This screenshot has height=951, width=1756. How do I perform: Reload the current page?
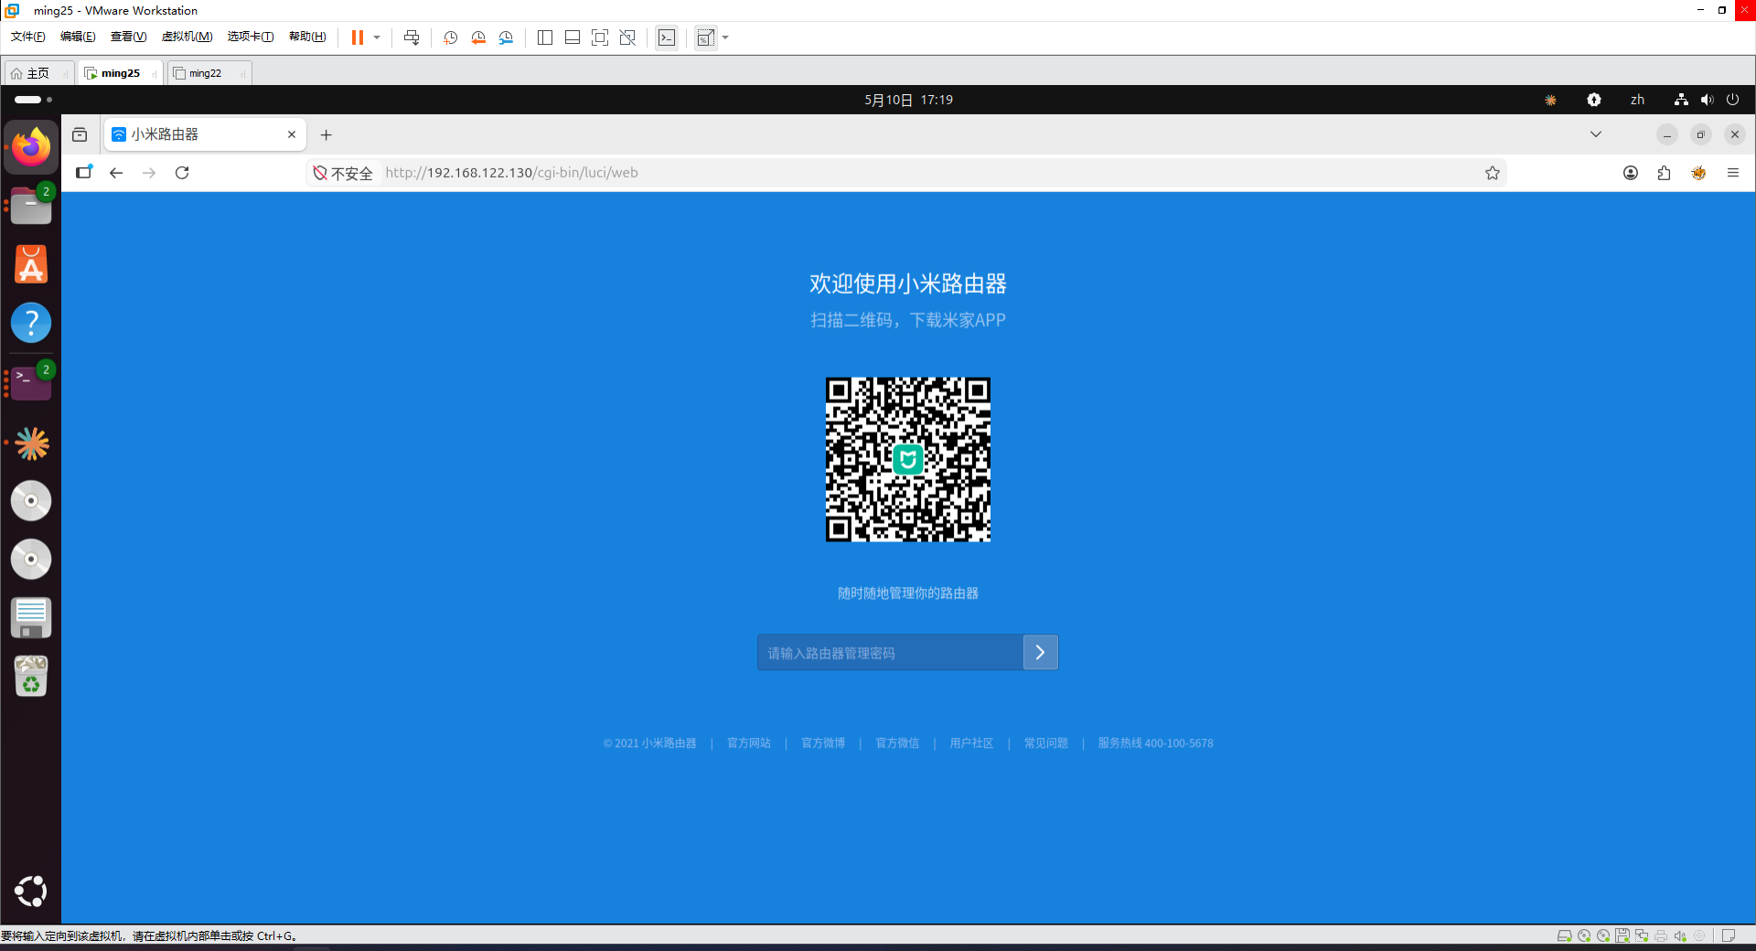click(182, 173)
